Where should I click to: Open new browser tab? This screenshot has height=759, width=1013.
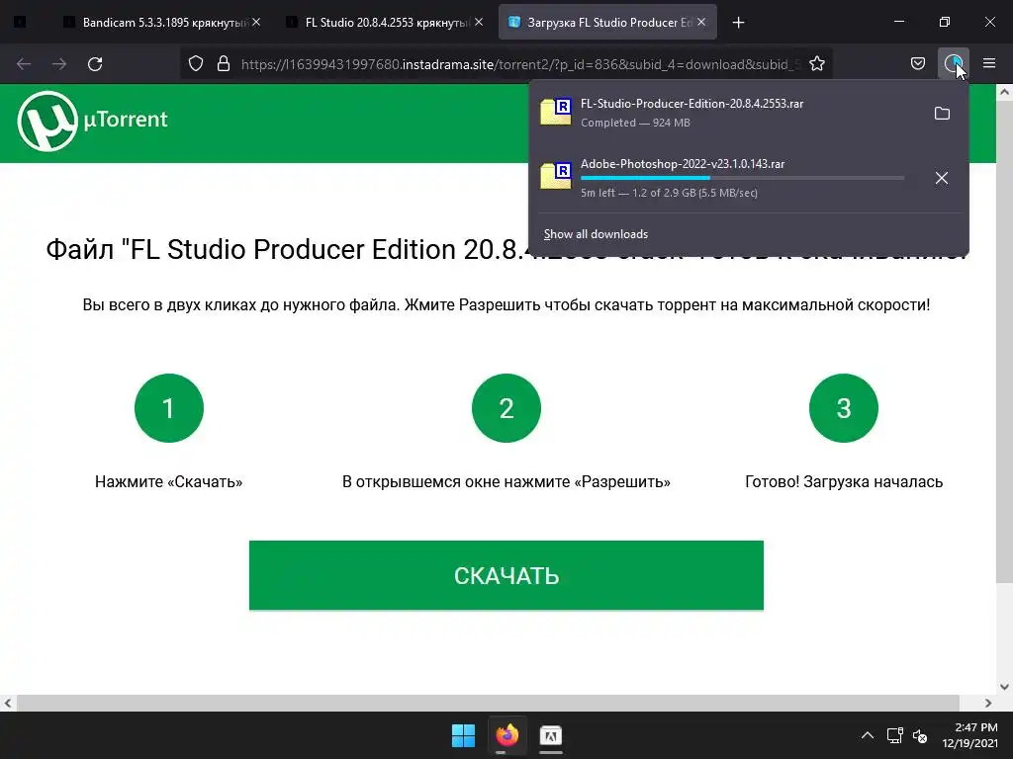tap(738, 23)
